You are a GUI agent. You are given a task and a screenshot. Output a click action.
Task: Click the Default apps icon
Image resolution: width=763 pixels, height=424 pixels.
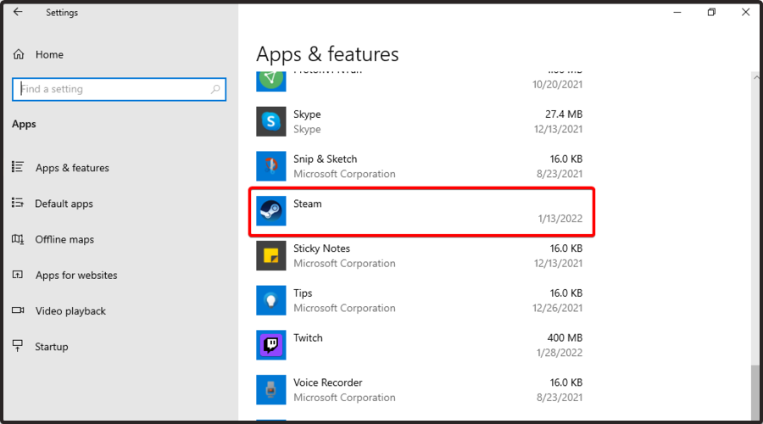click(18, 203)
